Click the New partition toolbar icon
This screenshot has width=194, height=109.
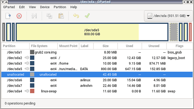pyautogui.click(x=8, y=16)
